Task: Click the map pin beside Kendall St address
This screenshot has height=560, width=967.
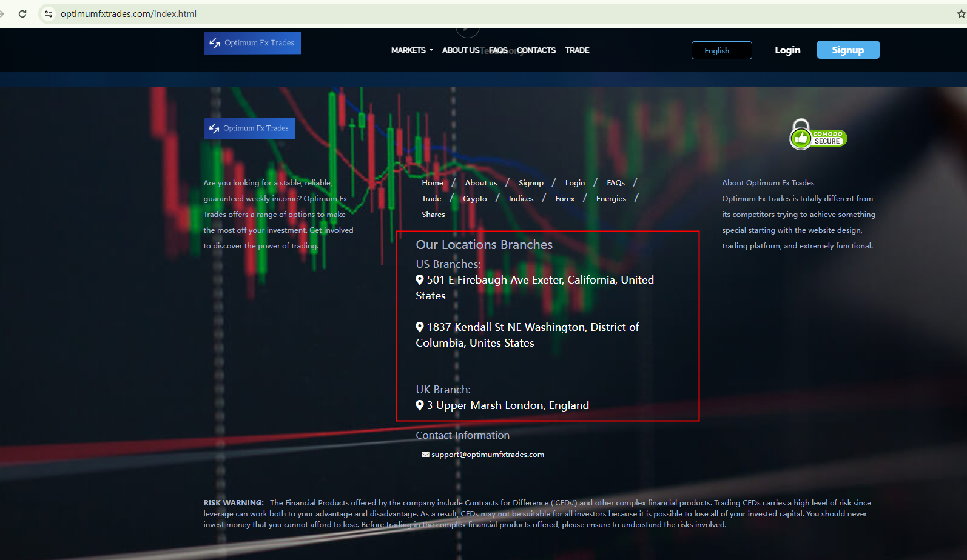Action: click(420, 327)
